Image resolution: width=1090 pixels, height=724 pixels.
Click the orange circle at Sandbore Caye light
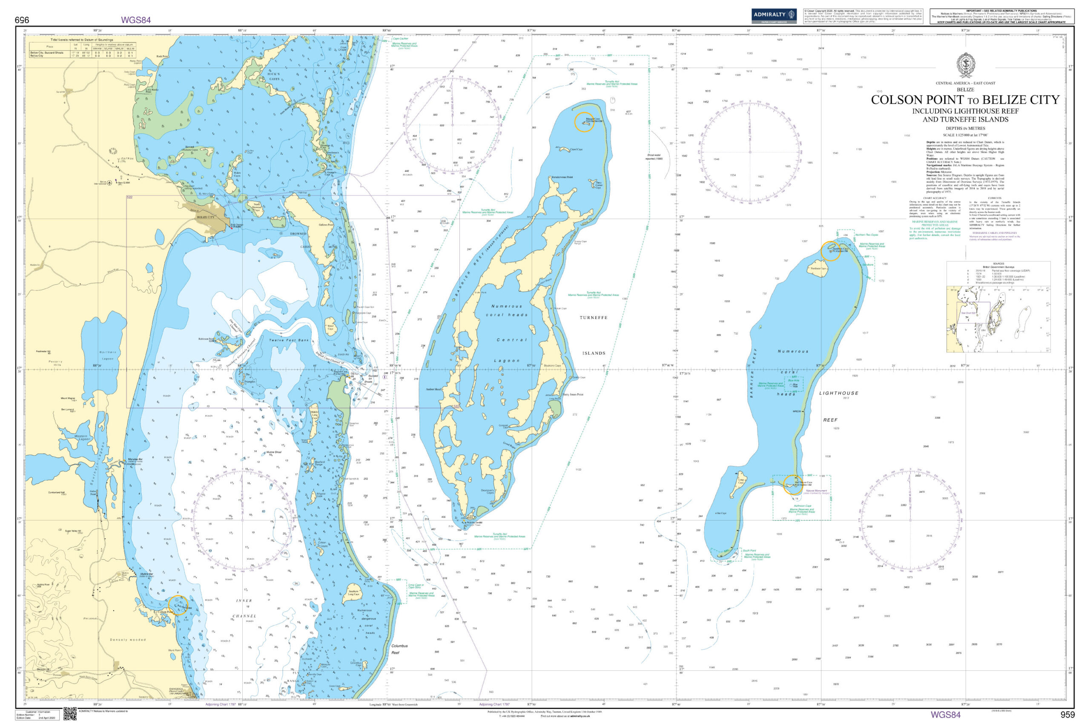pyautogui.click(x=830, y=251)
